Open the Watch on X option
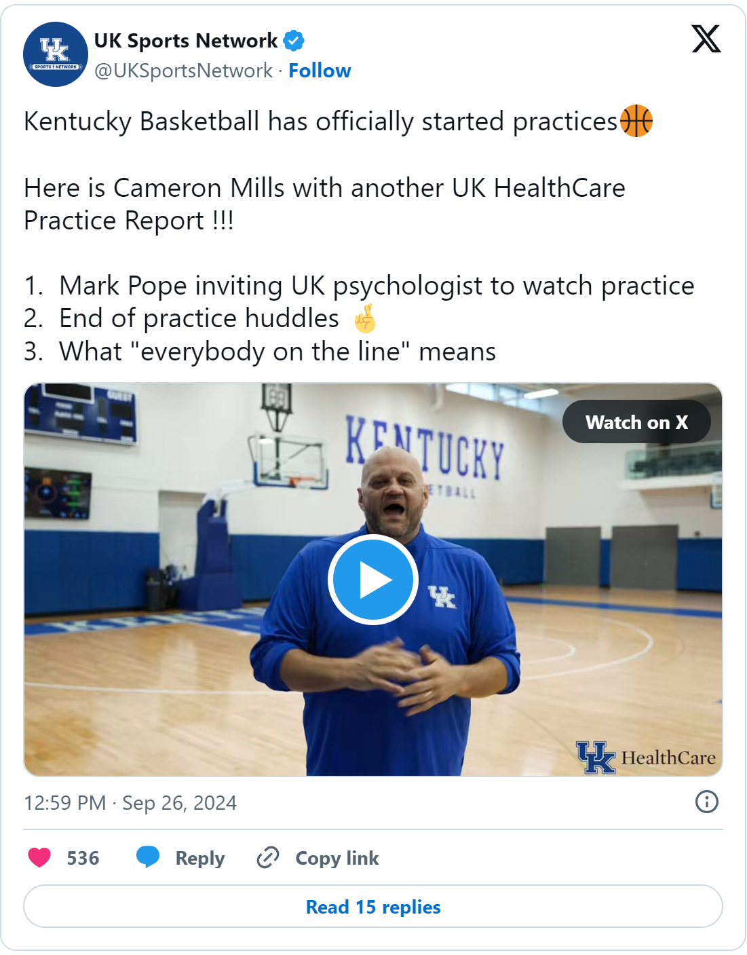This screenshot has width=747, height=955. (636, 422)
